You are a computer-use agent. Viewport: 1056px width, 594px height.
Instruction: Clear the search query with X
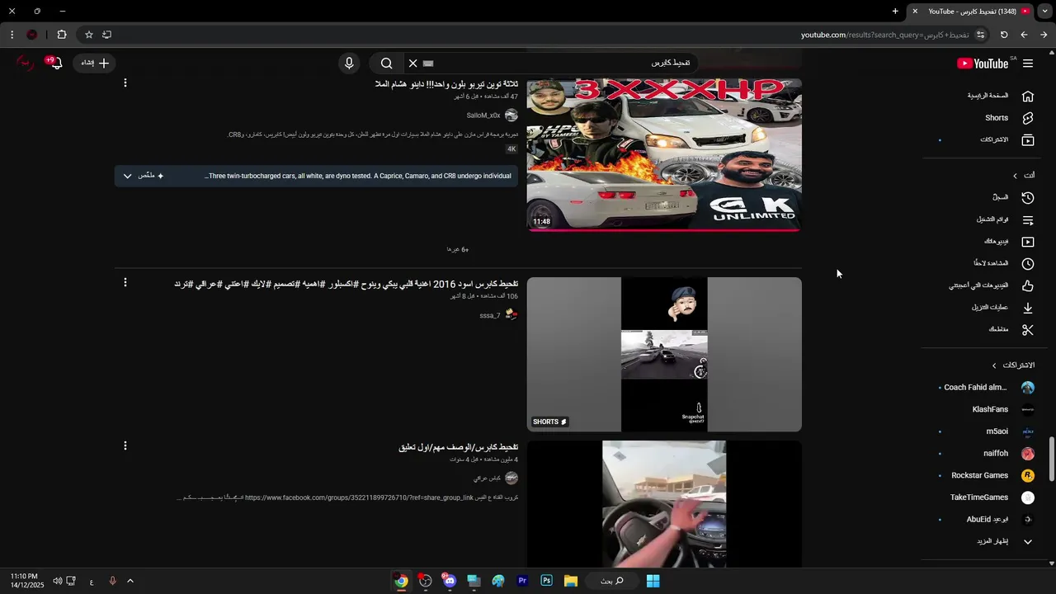[x=412, y=64]
